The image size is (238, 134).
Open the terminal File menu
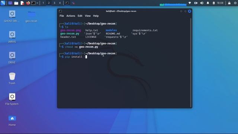[62, 16]
